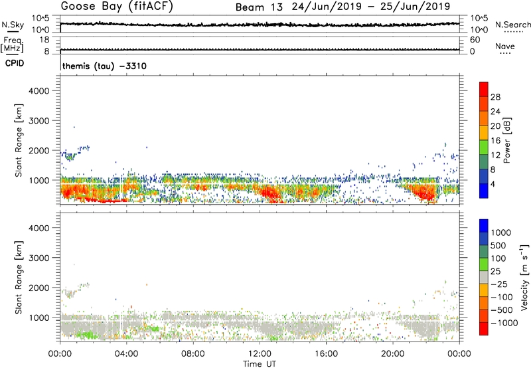Click the Slant Range [km] label of the velocity panel
The width and height of the screenshot is (531, 368).
(19, 278)
